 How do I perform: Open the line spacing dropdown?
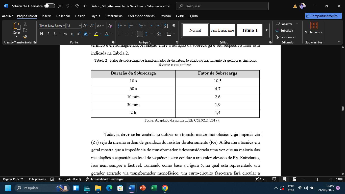point(152,34)
